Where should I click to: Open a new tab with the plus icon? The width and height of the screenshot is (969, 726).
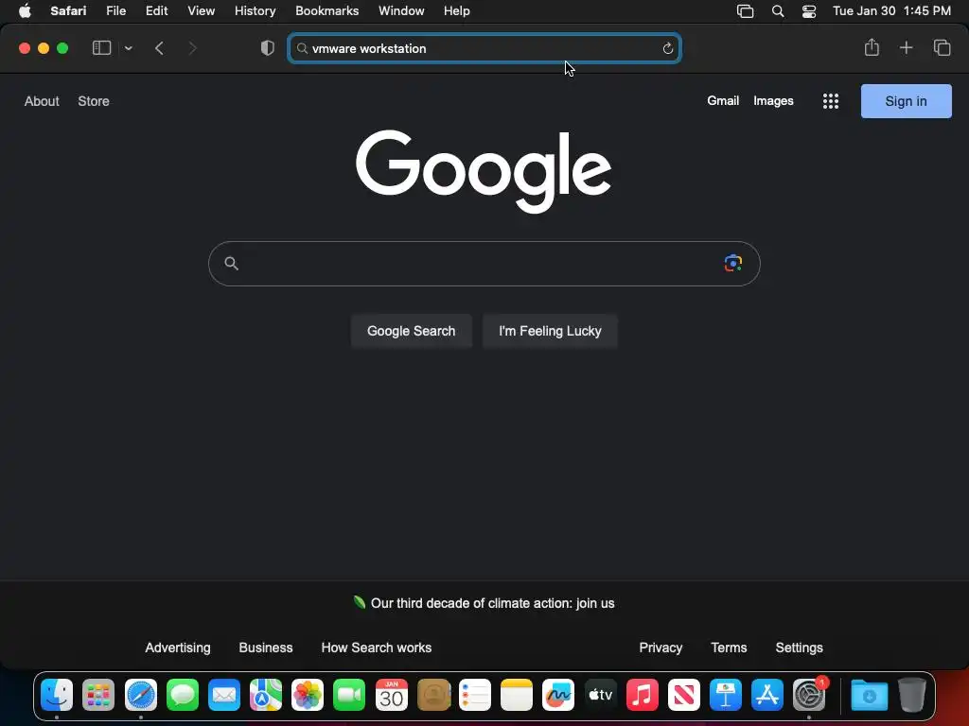point(906,47)
